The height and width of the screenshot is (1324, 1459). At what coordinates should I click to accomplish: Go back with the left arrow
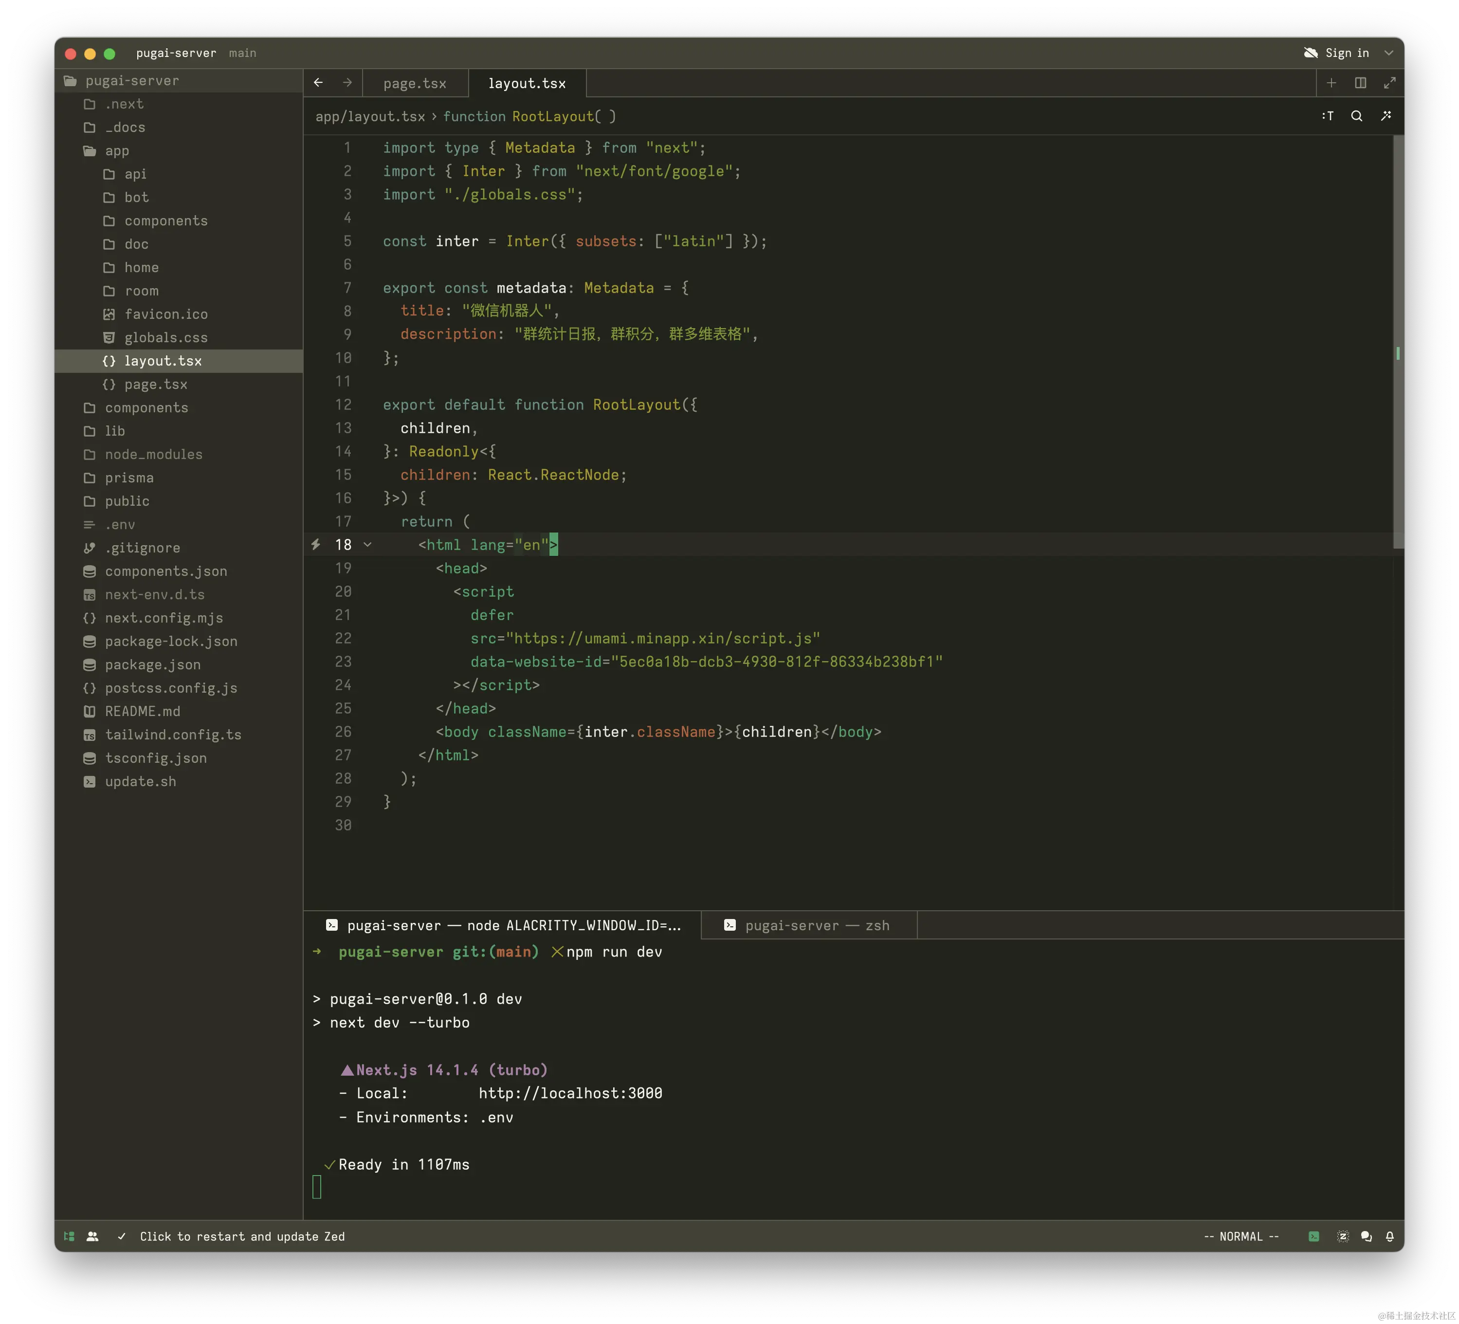(x=318, y=83)
